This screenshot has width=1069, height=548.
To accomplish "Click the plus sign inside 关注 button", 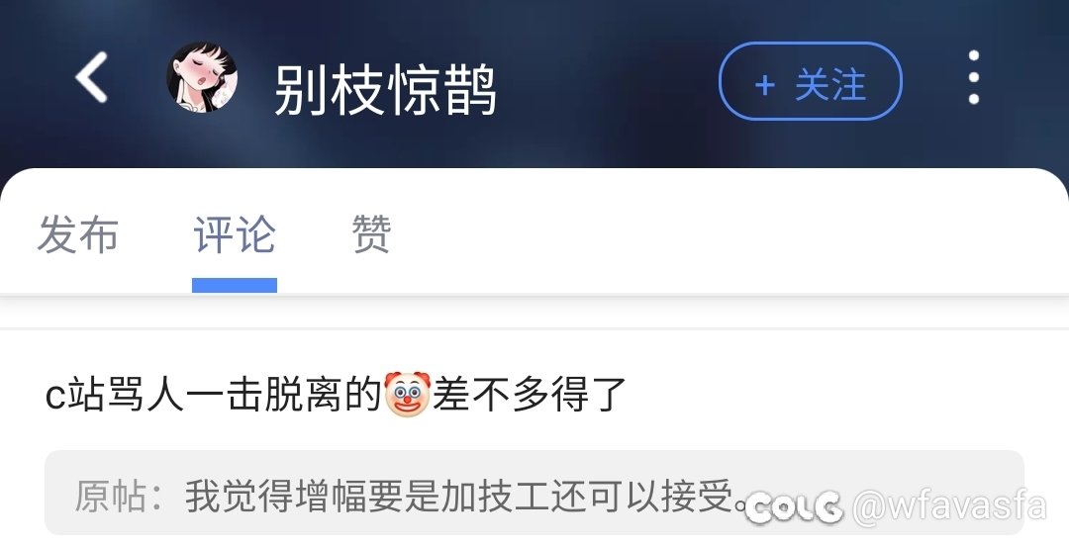I will [764, 85].
